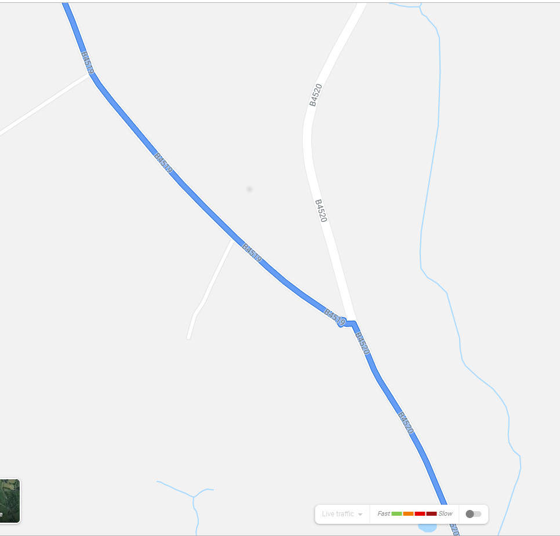Click the white side road joining B4519 mid-route

(x=210, y=290)
